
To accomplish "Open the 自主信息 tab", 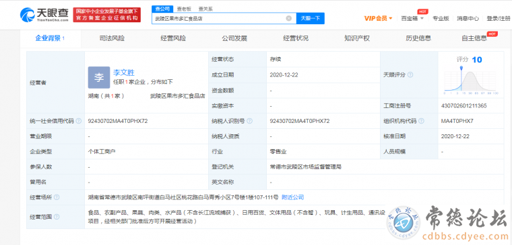I will pyautogui.click(x=474, y=38).
